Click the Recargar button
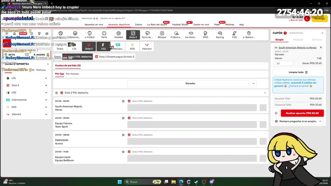The width and height of the screenshot is (331, 186). click(x=320, y=19)
